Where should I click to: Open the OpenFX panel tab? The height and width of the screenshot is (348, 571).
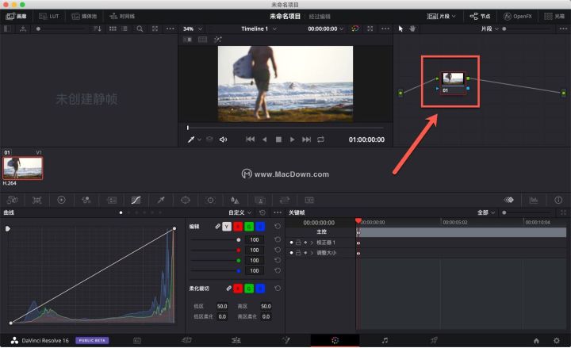pos(517,17)
